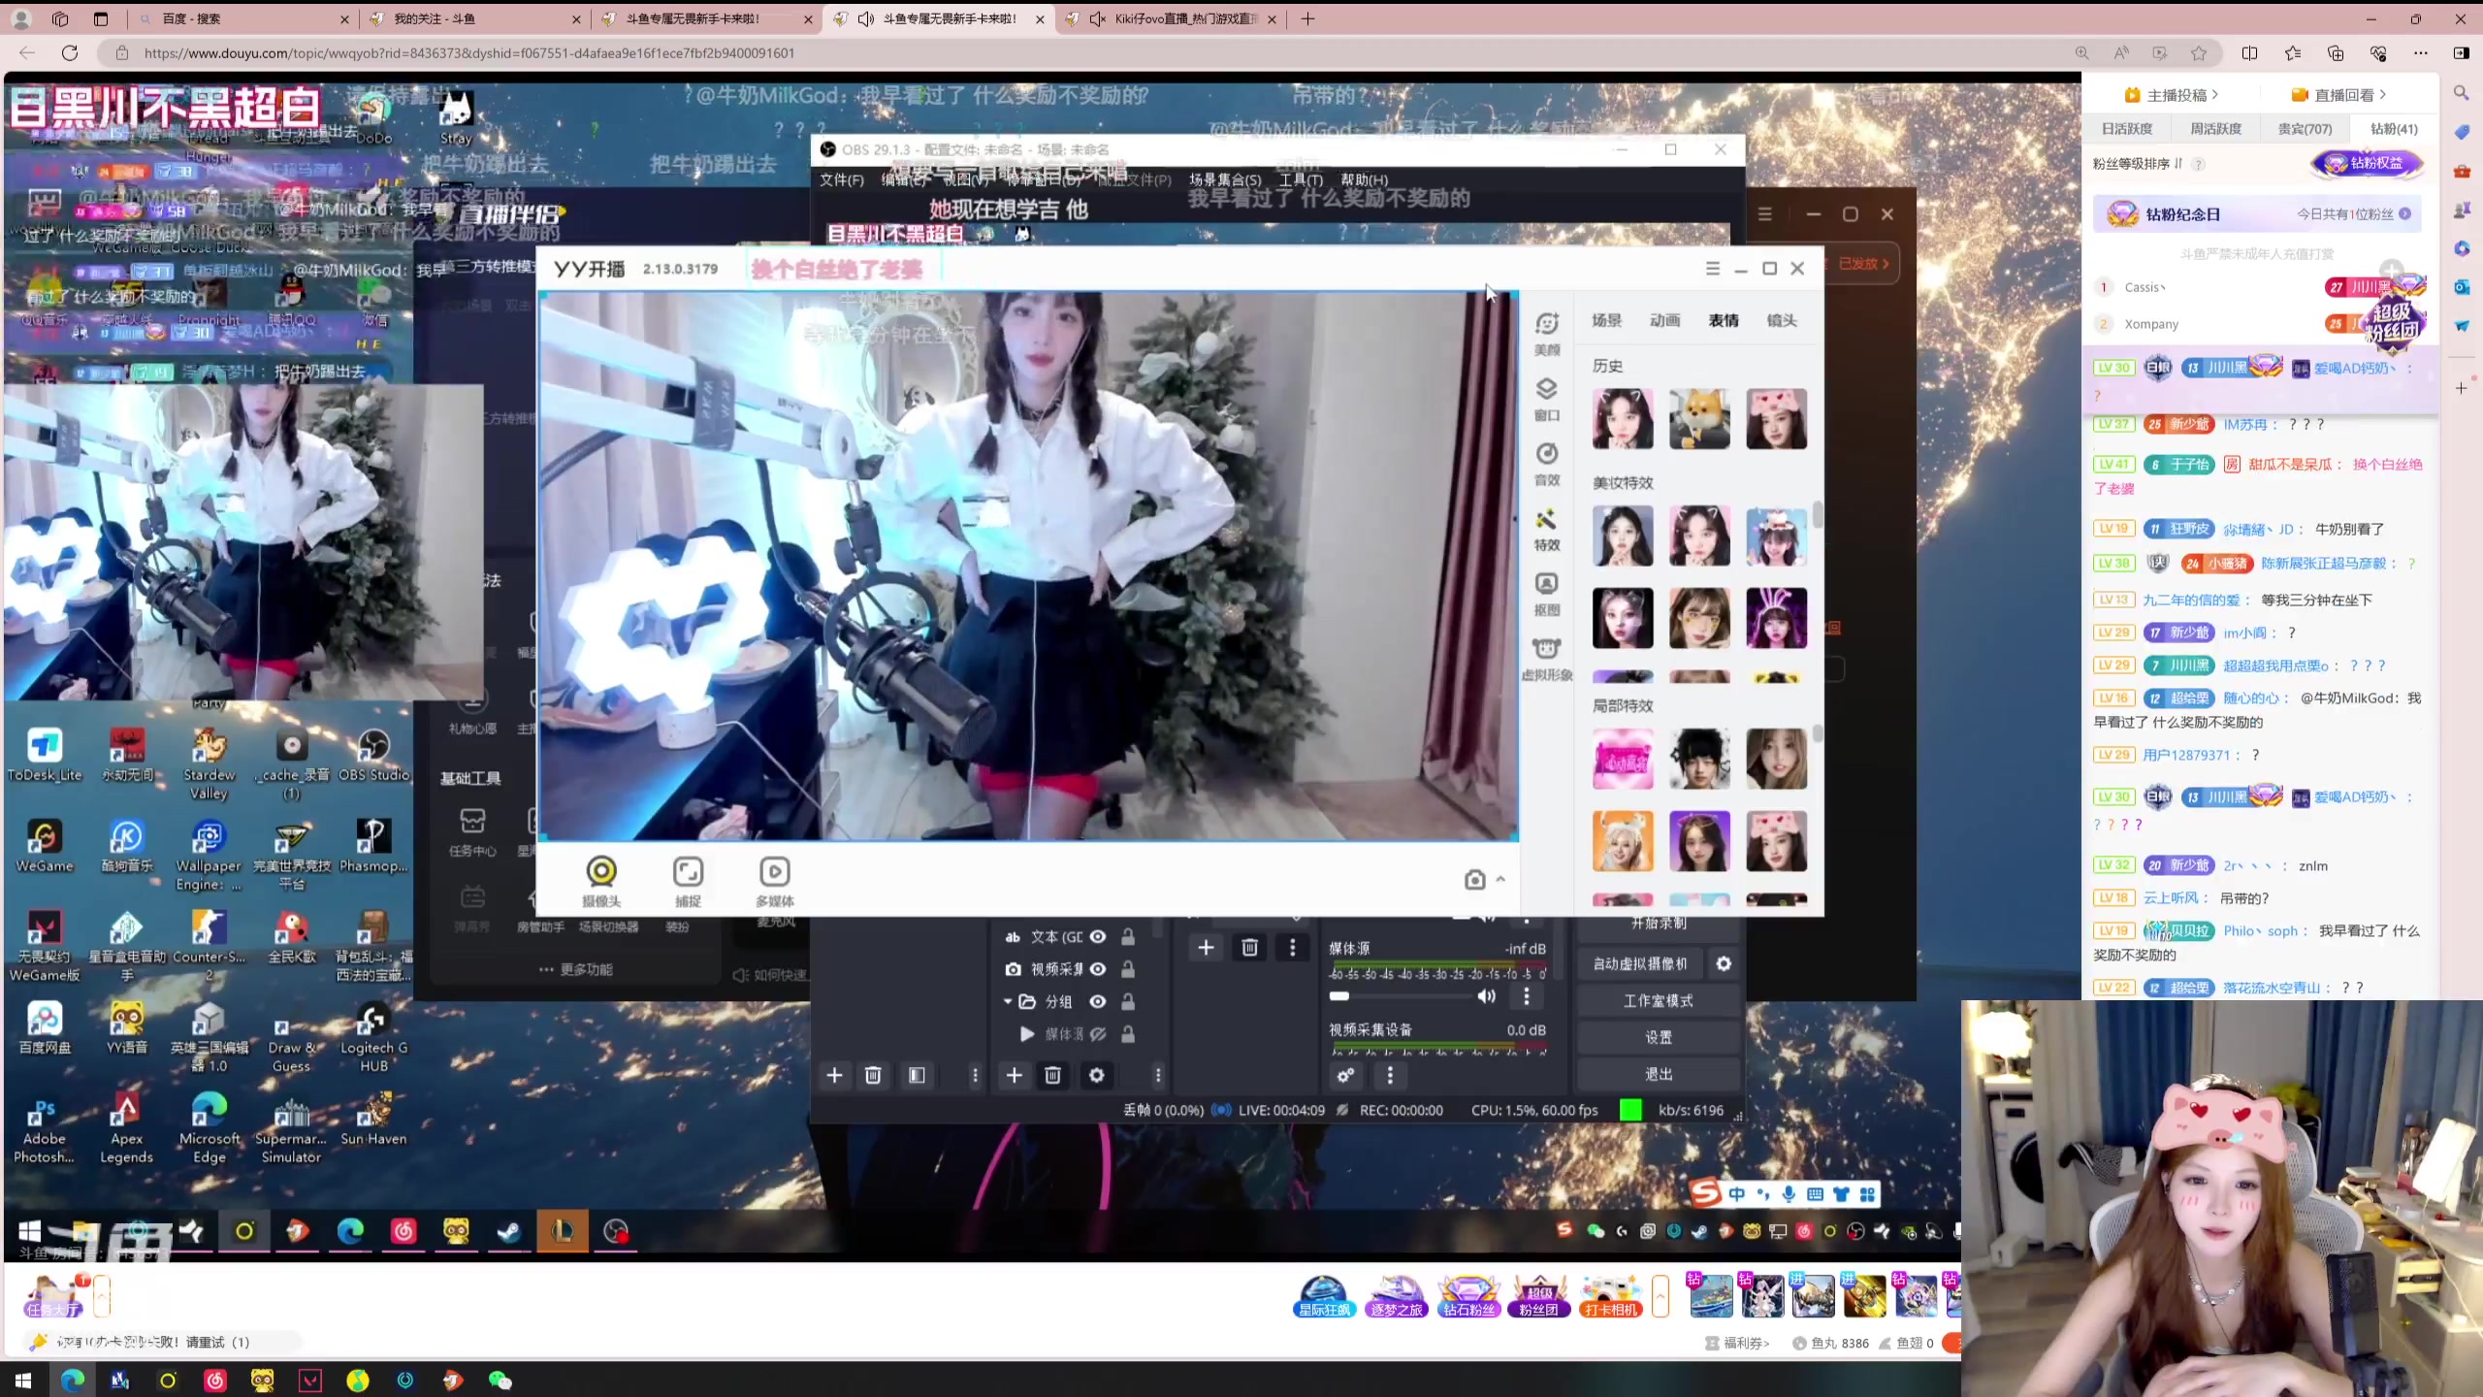Viewport: 2483px width, 1397px height.
Task: Switch to the 镜头 tab in YY开播
Action: pos(1782,320)
